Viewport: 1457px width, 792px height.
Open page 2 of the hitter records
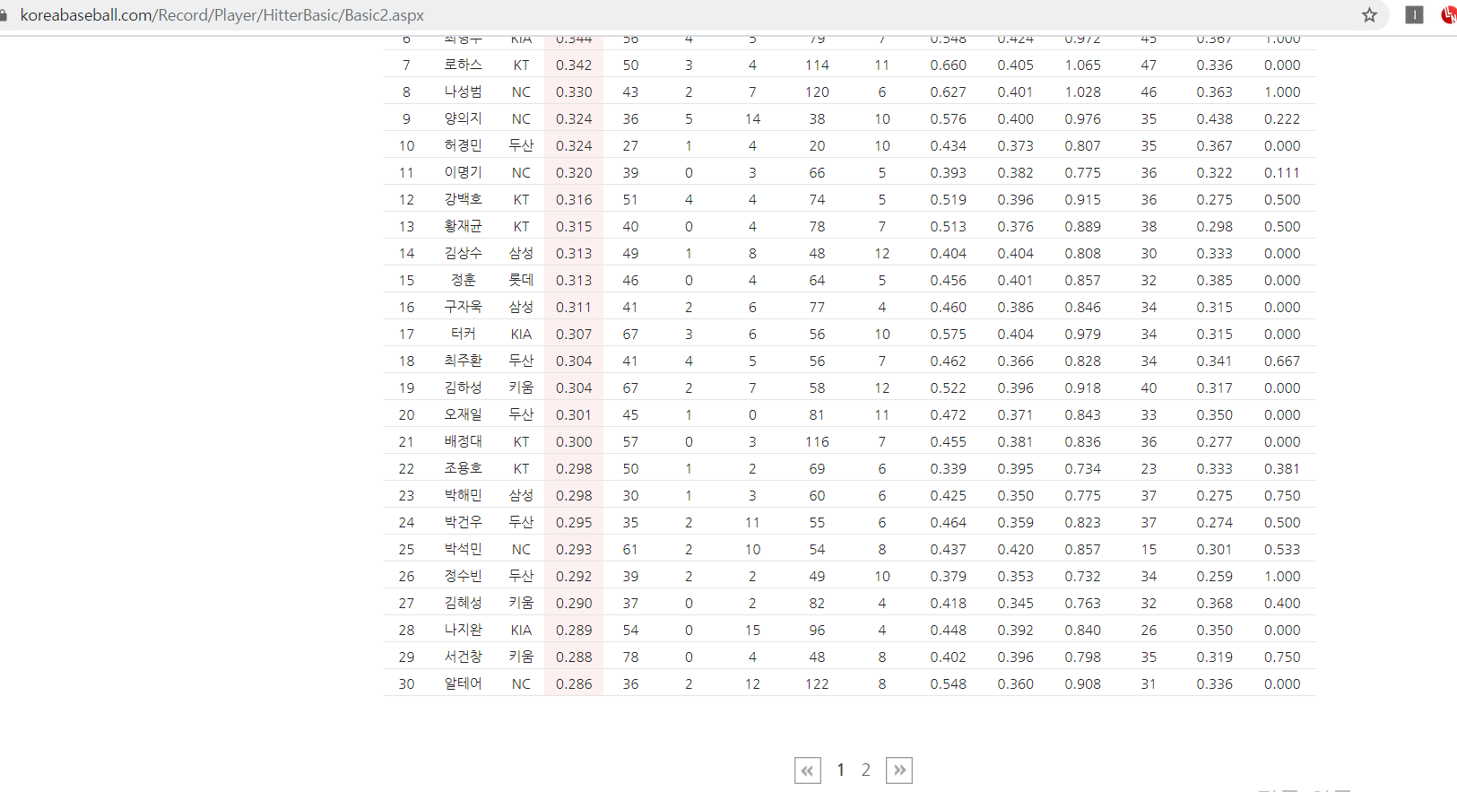[x=866, y=770]
